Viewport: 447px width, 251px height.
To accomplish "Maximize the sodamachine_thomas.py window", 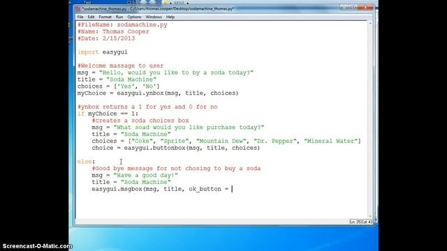I will click(x=353, y=8).
